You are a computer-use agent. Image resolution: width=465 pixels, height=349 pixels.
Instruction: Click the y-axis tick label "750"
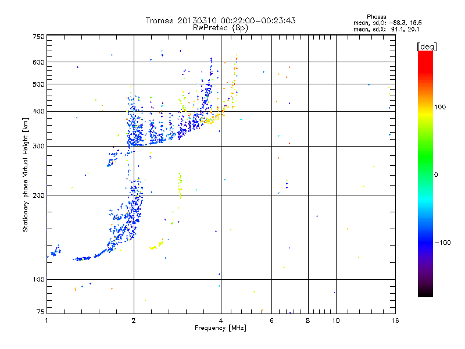point(38,37)
